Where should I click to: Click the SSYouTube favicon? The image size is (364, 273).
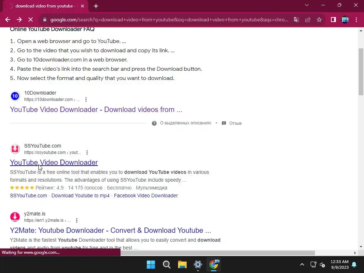15,149
